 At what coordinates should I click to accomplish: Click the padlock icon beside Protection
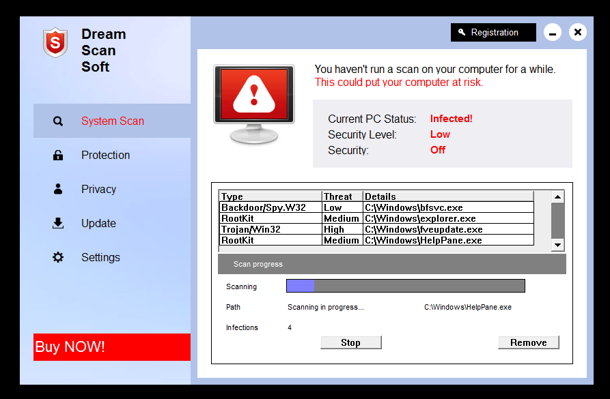pyautogui.click(x=58, y=156)
